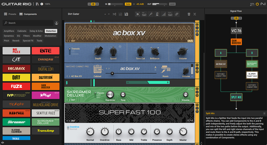Toggle AC Box XV power button
Viewport: 267px width, 145px height.
point(197,25)
